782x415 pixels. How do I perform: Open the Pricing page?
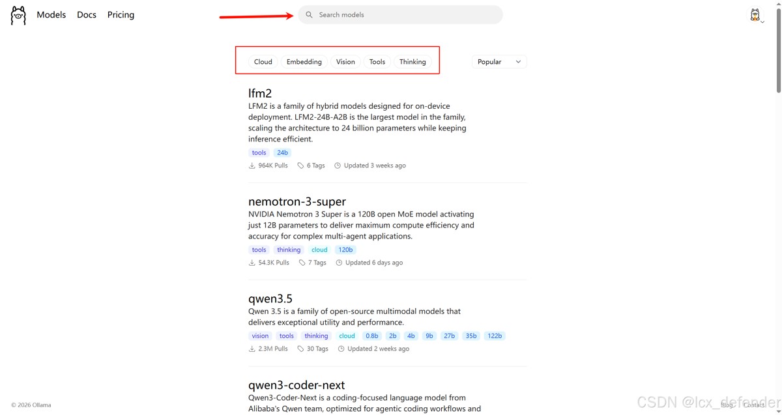tap(121, 15)
